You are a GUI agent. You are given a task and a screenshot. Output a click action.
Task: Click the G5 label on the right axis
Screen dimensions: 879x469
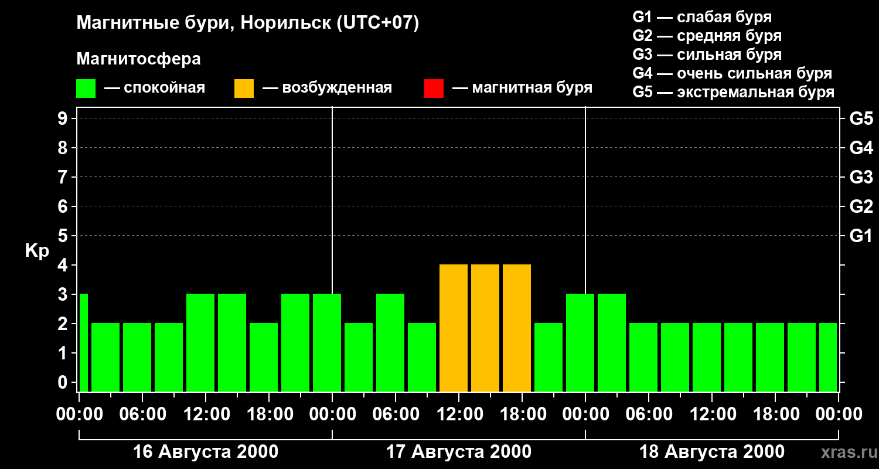(x=861, y=118)
